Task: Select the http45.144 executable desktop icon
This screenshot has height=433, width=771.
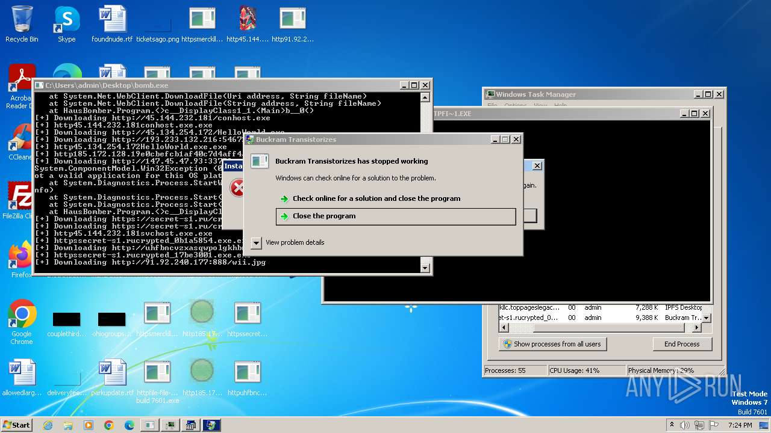Action: (248, 24)
